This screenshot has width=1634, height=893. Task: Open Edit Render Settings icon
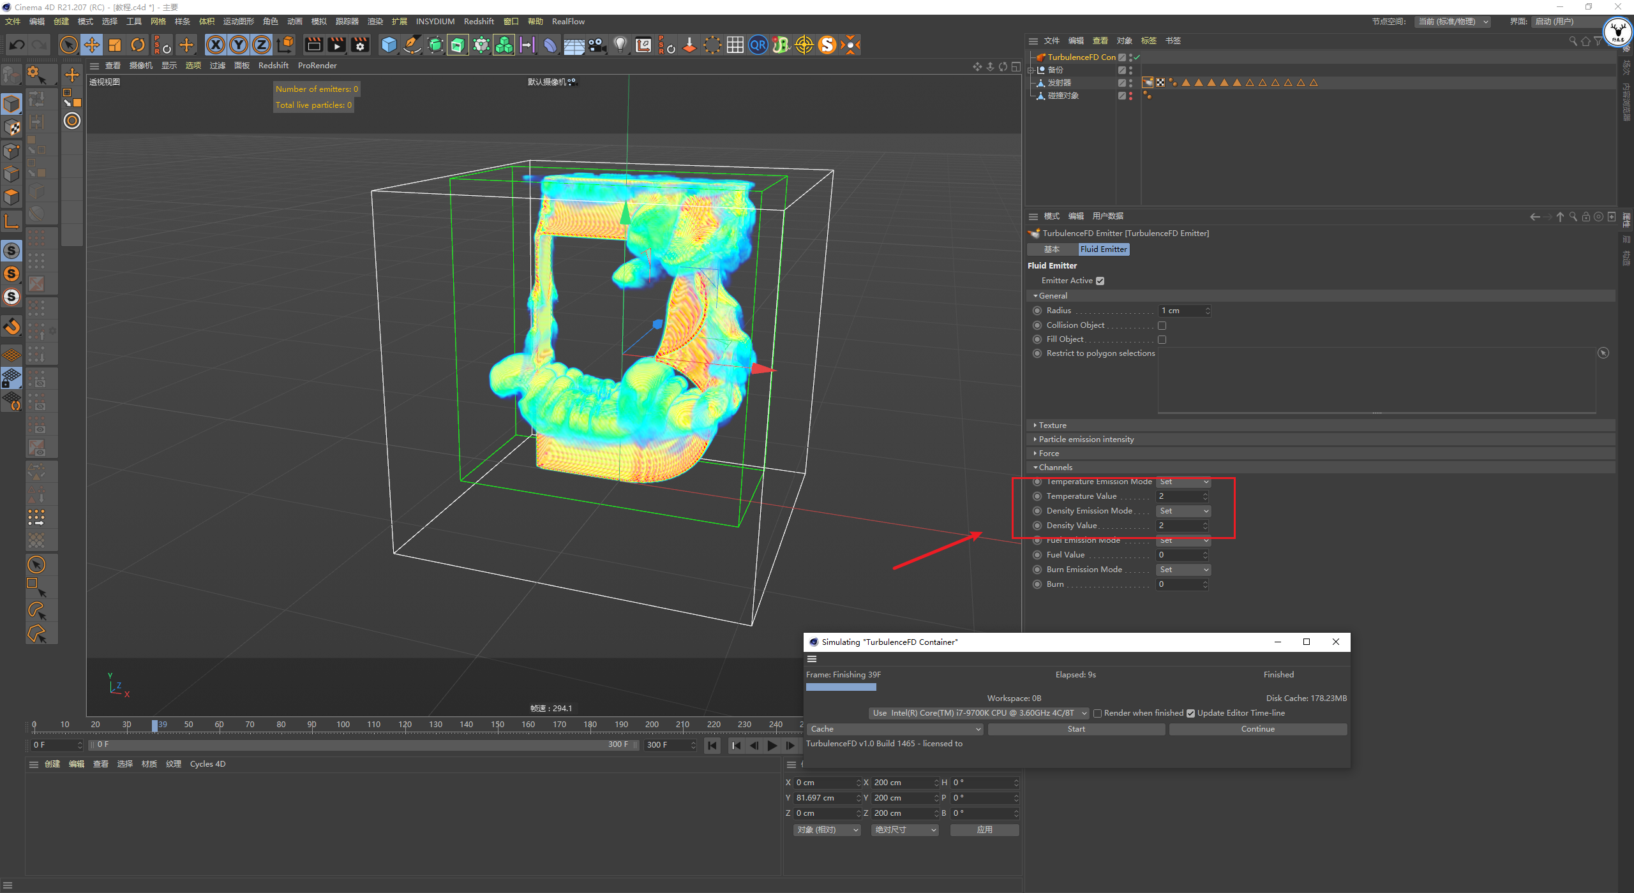point(360,45)
